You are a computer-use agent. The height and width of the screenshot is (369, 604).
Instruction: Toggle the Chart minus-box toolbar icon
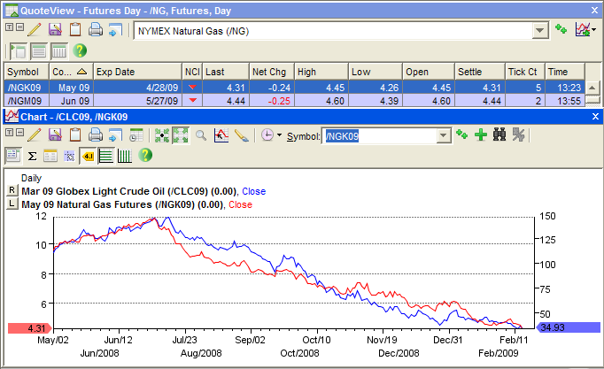(x=19, y=132)
